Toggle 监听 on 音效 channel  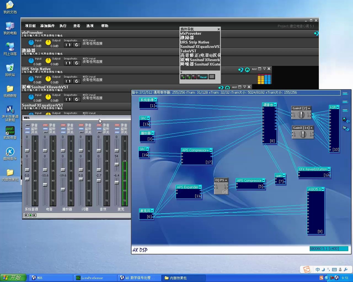[x=99, y=129]
